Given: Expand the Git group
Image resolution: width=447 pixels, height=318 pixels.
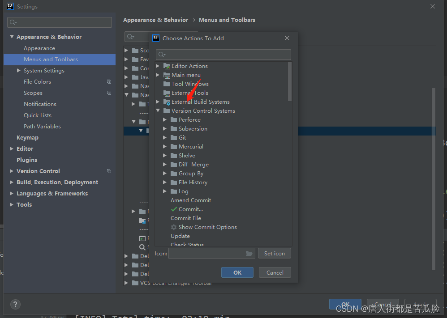Looking at the screenshot, I should pos(165,137).
